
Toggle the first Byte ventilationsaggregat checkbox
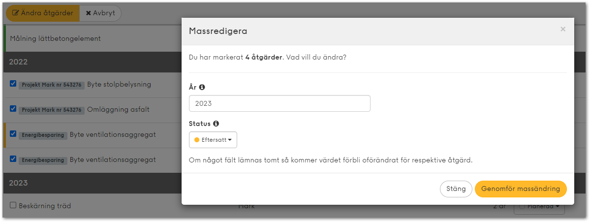[x=13, y=133]
